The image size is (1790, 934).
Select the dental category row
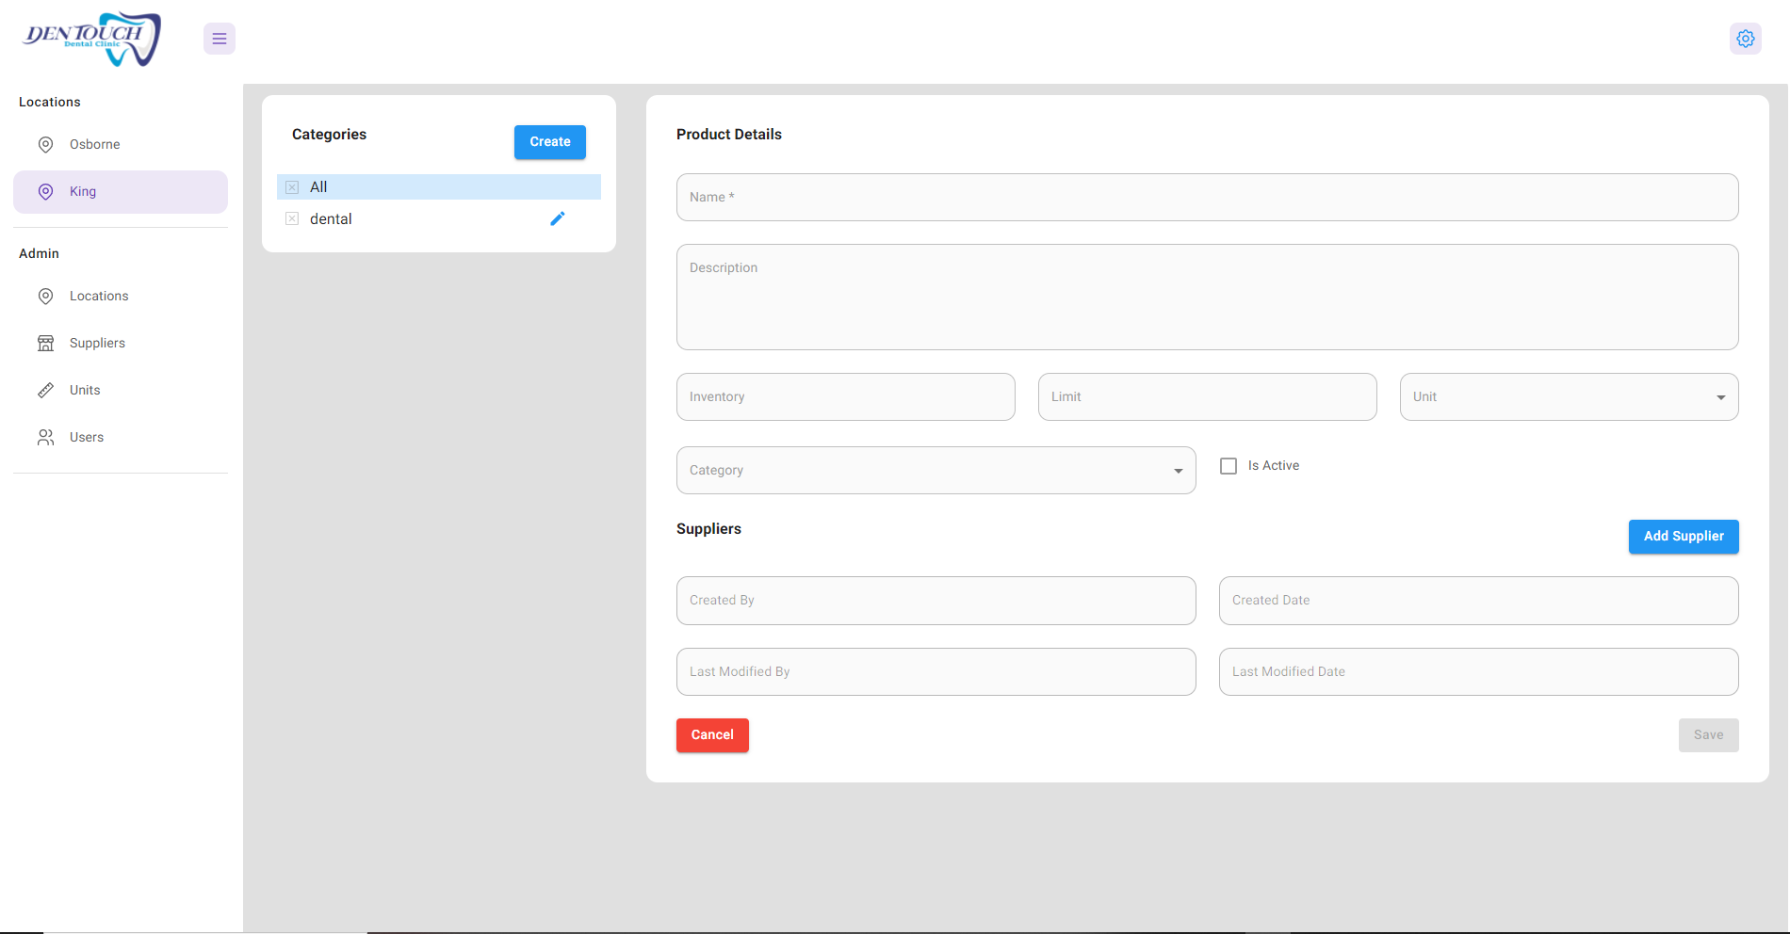(x=439, y=218)
